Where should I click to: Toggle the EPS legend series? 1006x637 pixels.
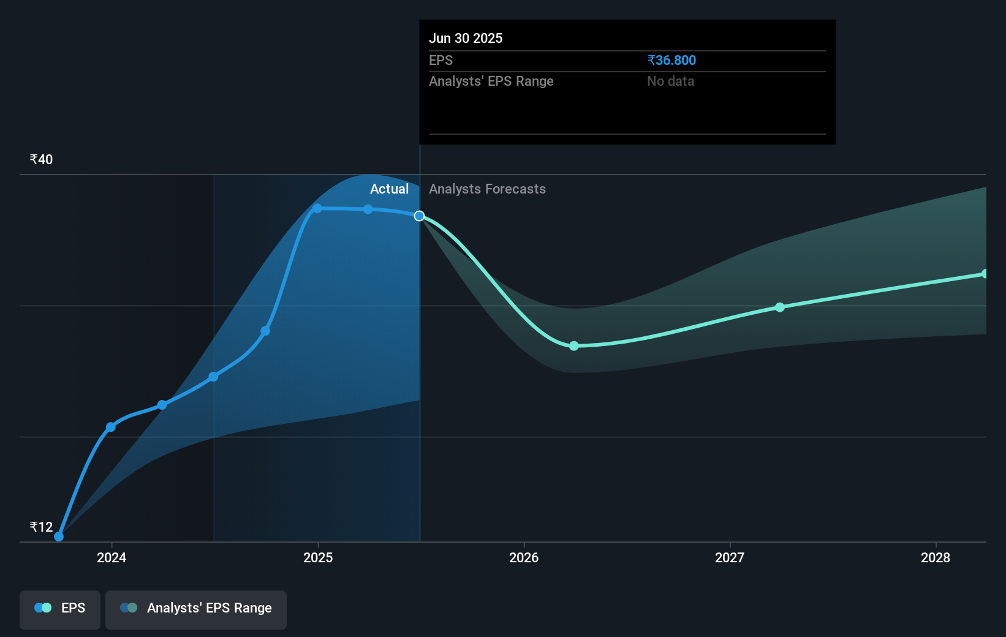pyautogui.click(x=60, y=609)
